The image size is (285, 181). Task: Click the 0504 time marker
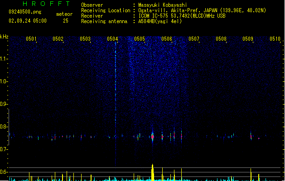[112, 39]
